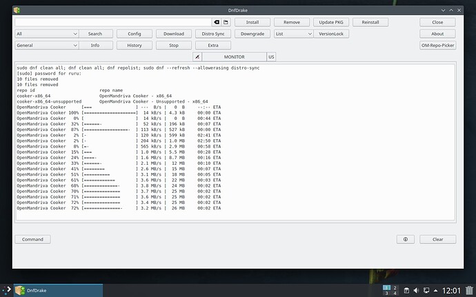The height and width of the screenshot is (297, 476).
Task: Open the Config button
Action: (x=135, y=34)
